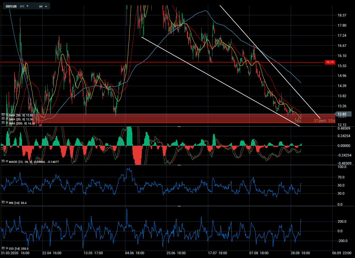Grab divider handle between price chart and MACD

pos(179,127)
